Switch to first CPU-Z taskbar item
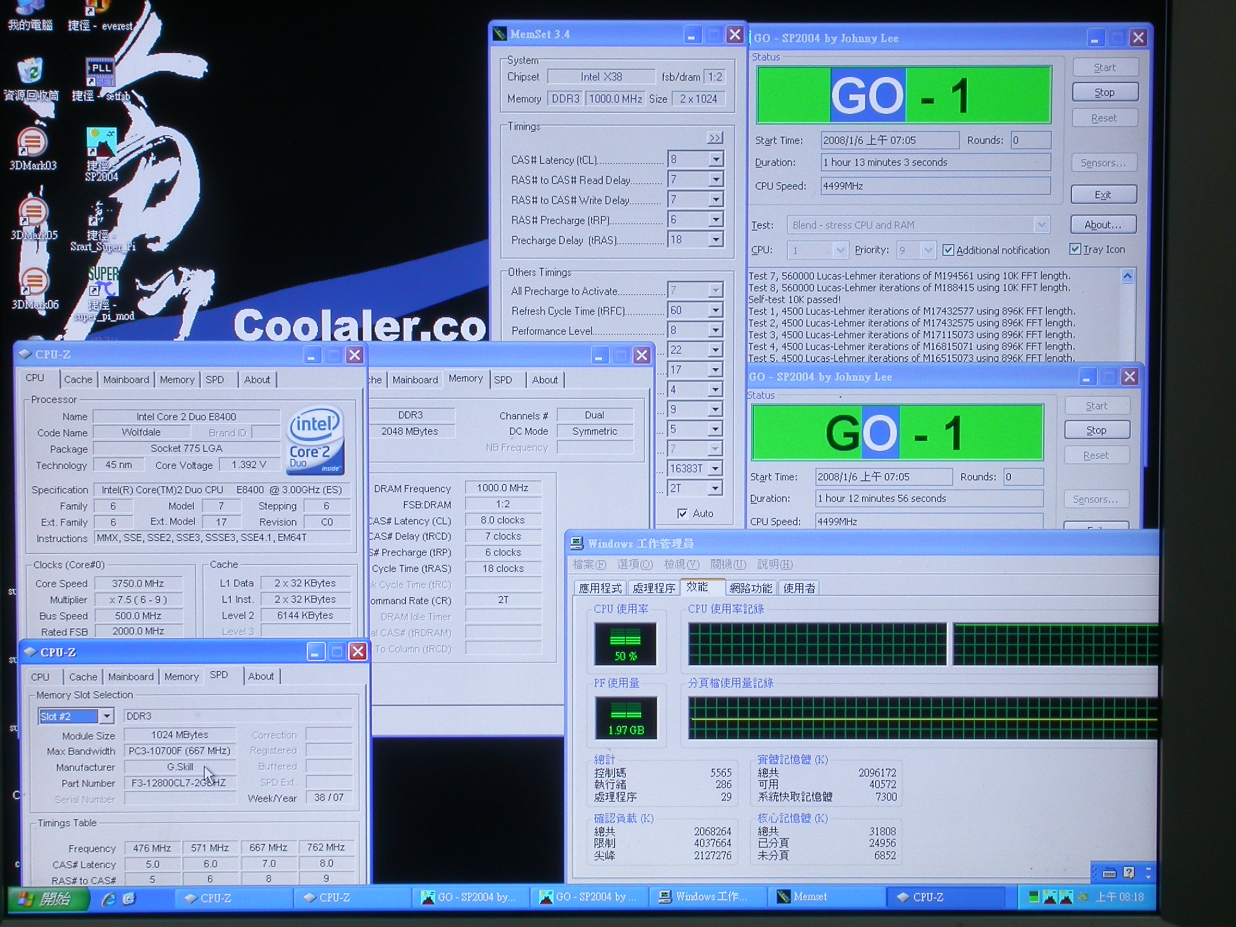Screen dimensions: 1236x927 [233, 898]
